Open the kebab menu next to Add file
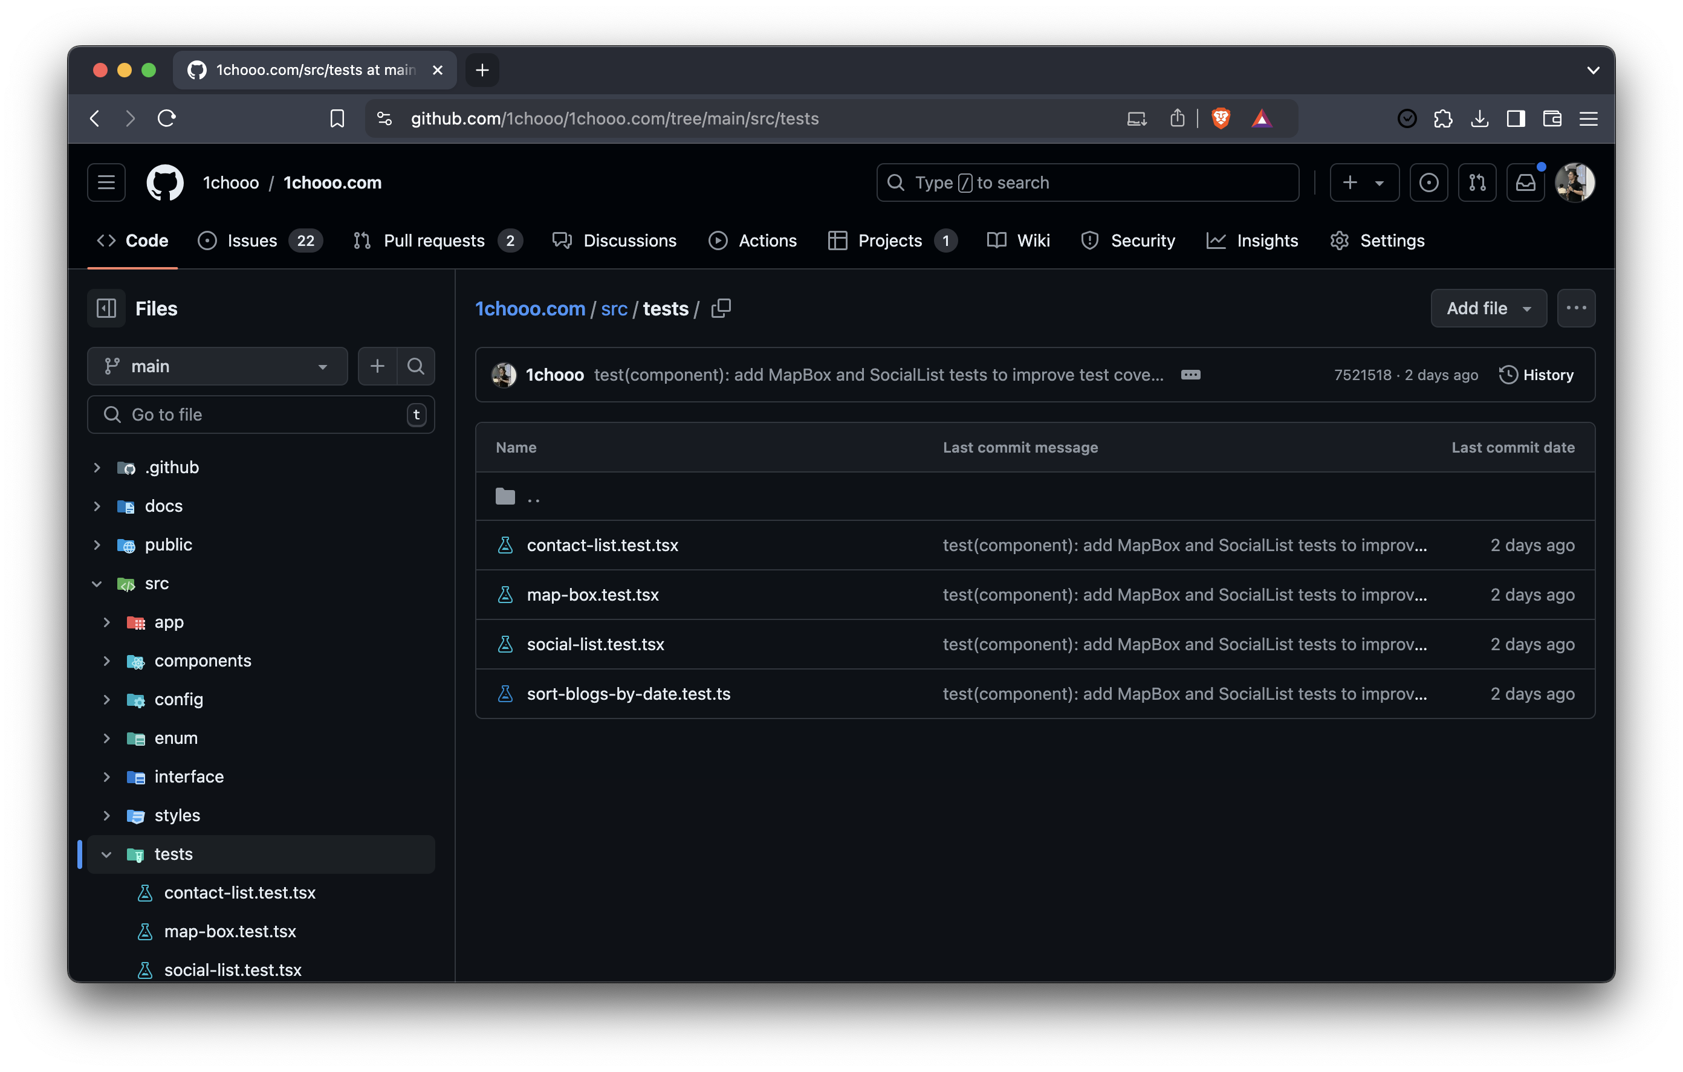The width and height of the screenshot is (1683, 1072). click(x=1576, y=308)
